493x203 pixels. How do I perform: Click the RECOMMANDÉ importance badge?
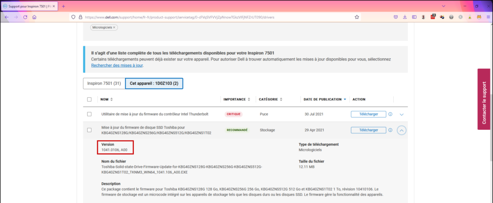point(237,130)
